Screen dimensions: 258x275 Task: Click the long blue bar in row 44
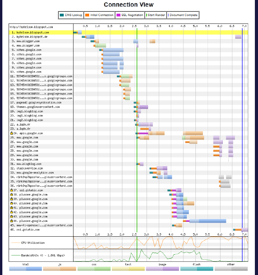[x=208, y=221]
